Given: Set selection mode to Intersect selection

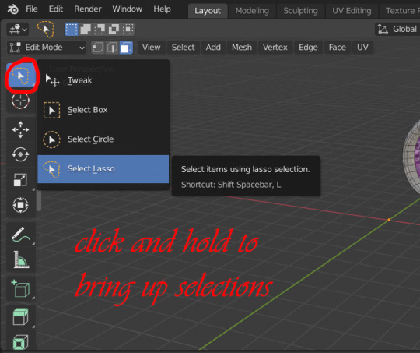Looking at the screenshot, I should (128, 29).
